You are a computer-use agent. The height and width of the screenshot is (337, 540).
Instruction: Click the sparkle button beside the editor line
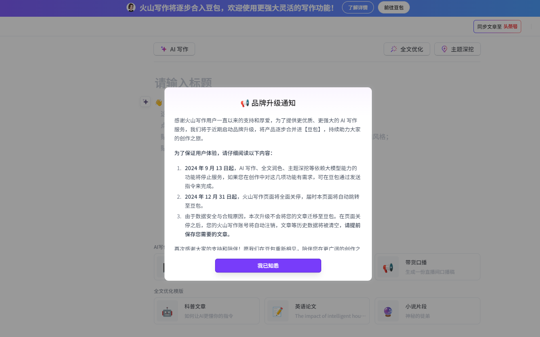click(x=145, y=102)
